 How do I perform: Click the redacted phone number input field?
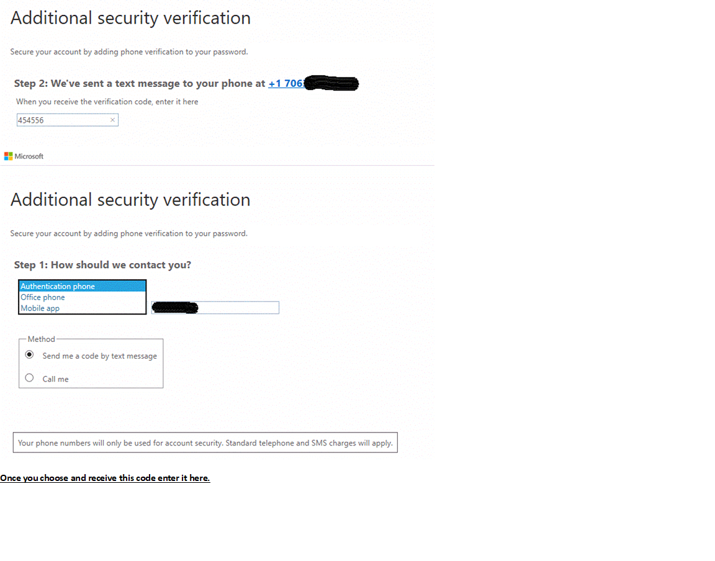[215, 308]
